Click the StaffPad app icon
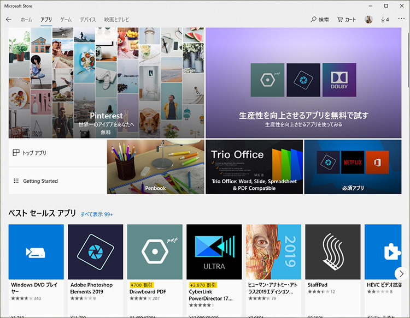410x318 pixels. (x=332, y=251)
